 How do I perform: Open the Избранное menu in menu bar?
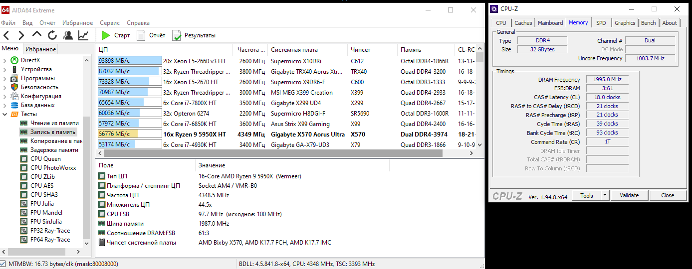pos(77,23)
